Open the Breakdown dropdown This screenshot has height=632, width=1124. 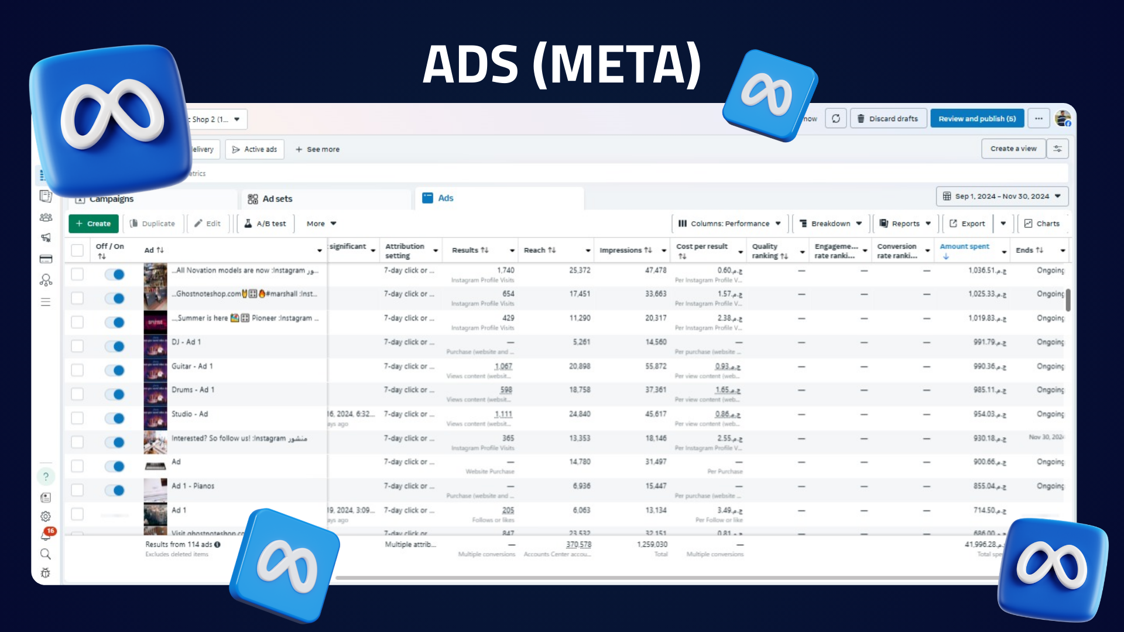tap(831, 224)
